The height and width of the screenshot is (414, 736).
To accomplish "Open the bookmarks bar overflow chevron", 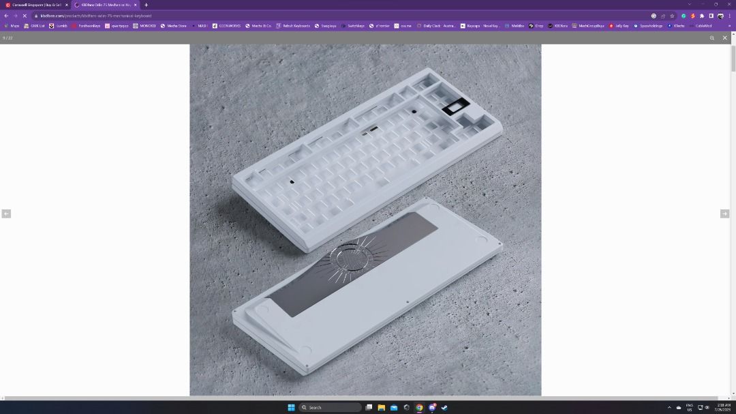I will [731, 26].
